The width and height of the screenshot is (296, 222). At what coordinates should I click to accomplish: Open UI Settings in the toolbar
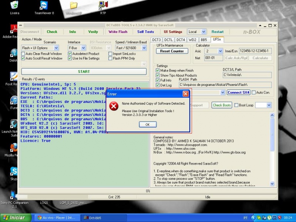tap(173, 32)
